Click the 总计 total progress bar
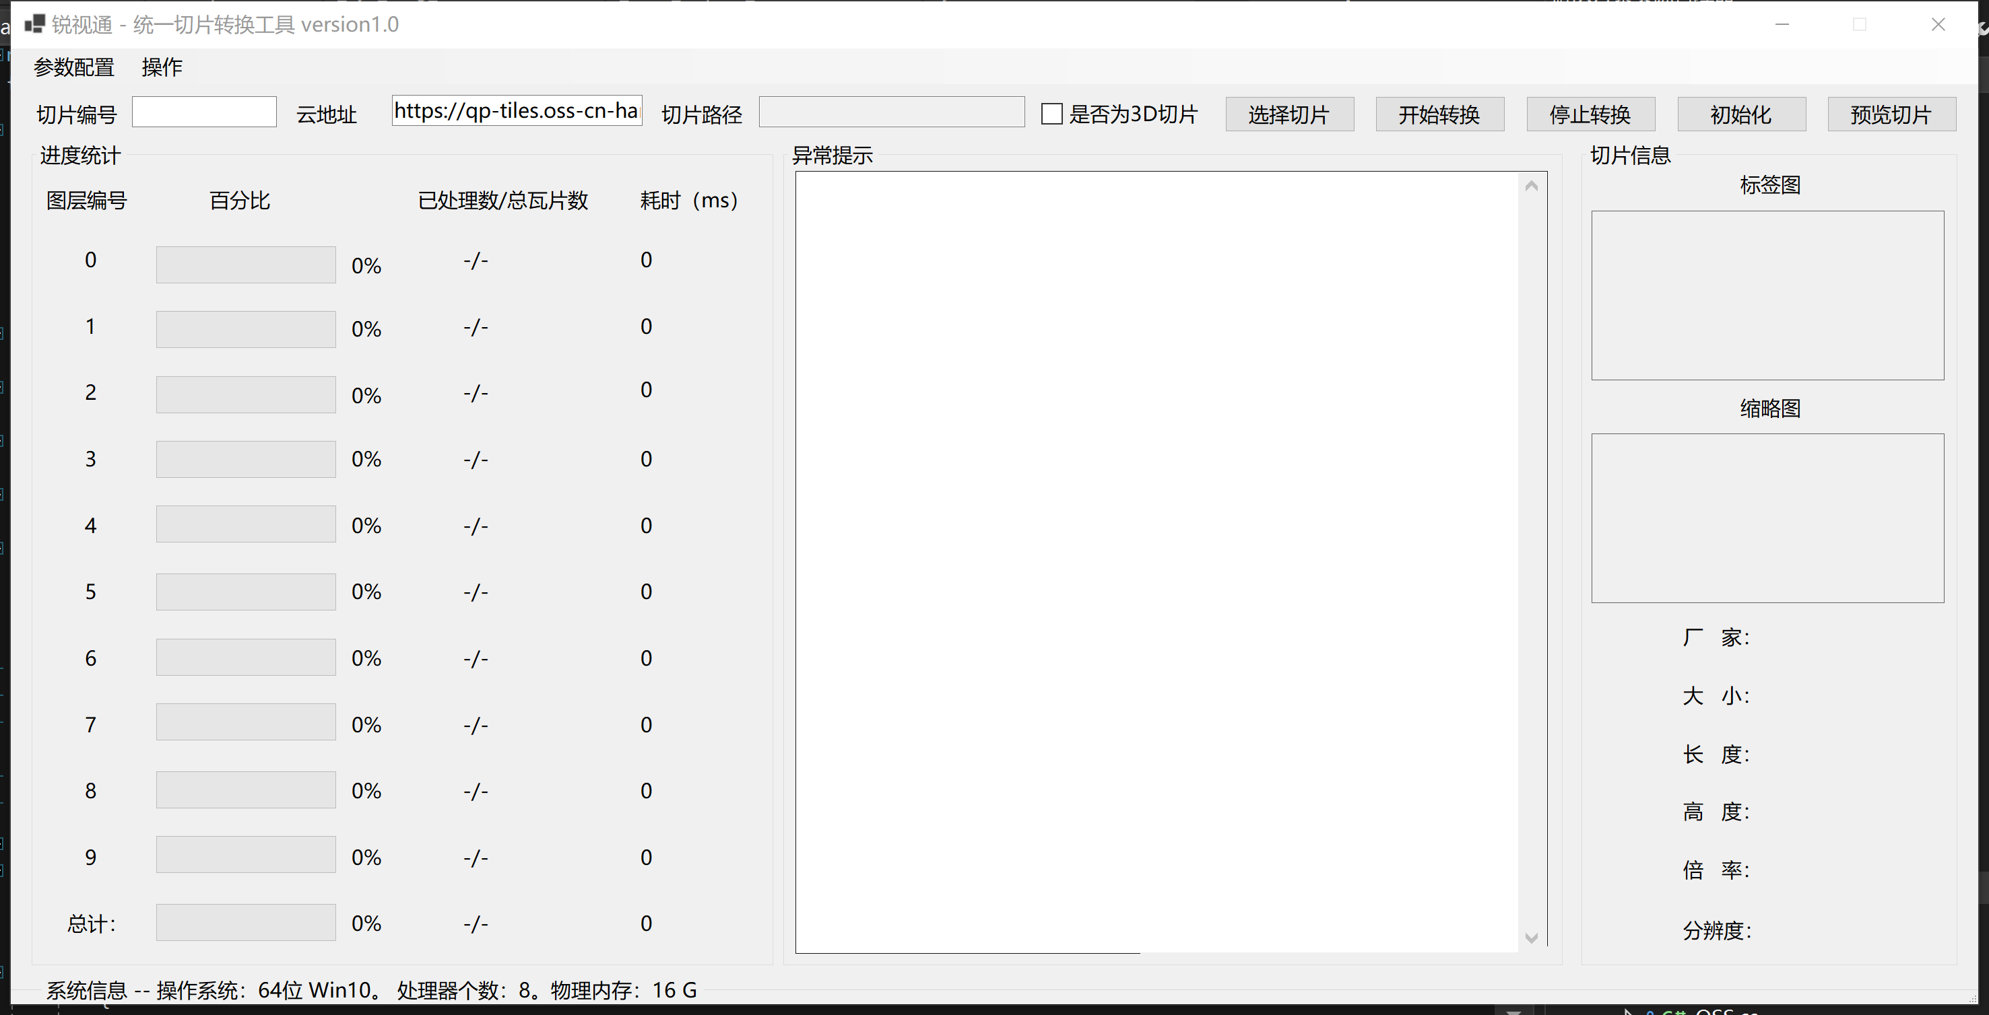Screen dimensions: 1989x1015 point(246,922)
